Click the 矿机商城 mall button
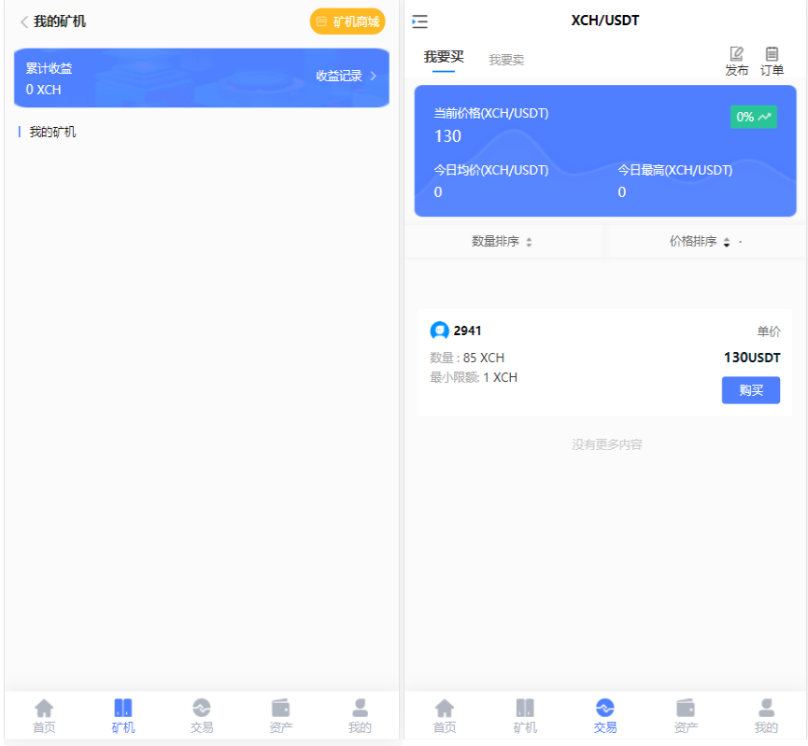 tap(347, 21)
